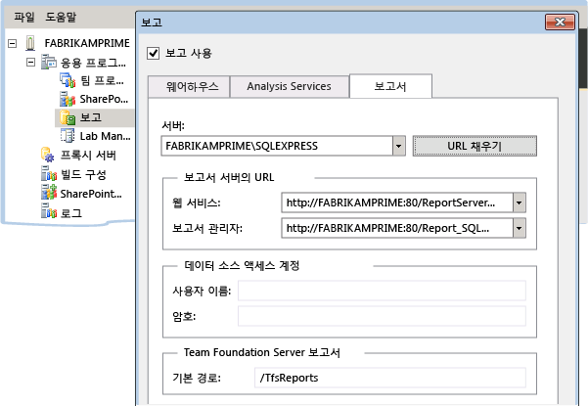Click the FABRIKAMPRIME server icon

[x=30, y=43]
